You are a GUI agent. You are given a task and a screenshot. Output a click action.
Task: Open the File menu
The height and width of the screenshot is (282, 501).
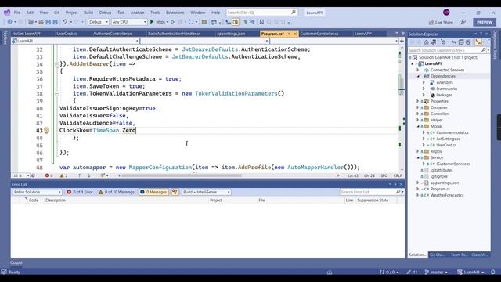(17, 13)
